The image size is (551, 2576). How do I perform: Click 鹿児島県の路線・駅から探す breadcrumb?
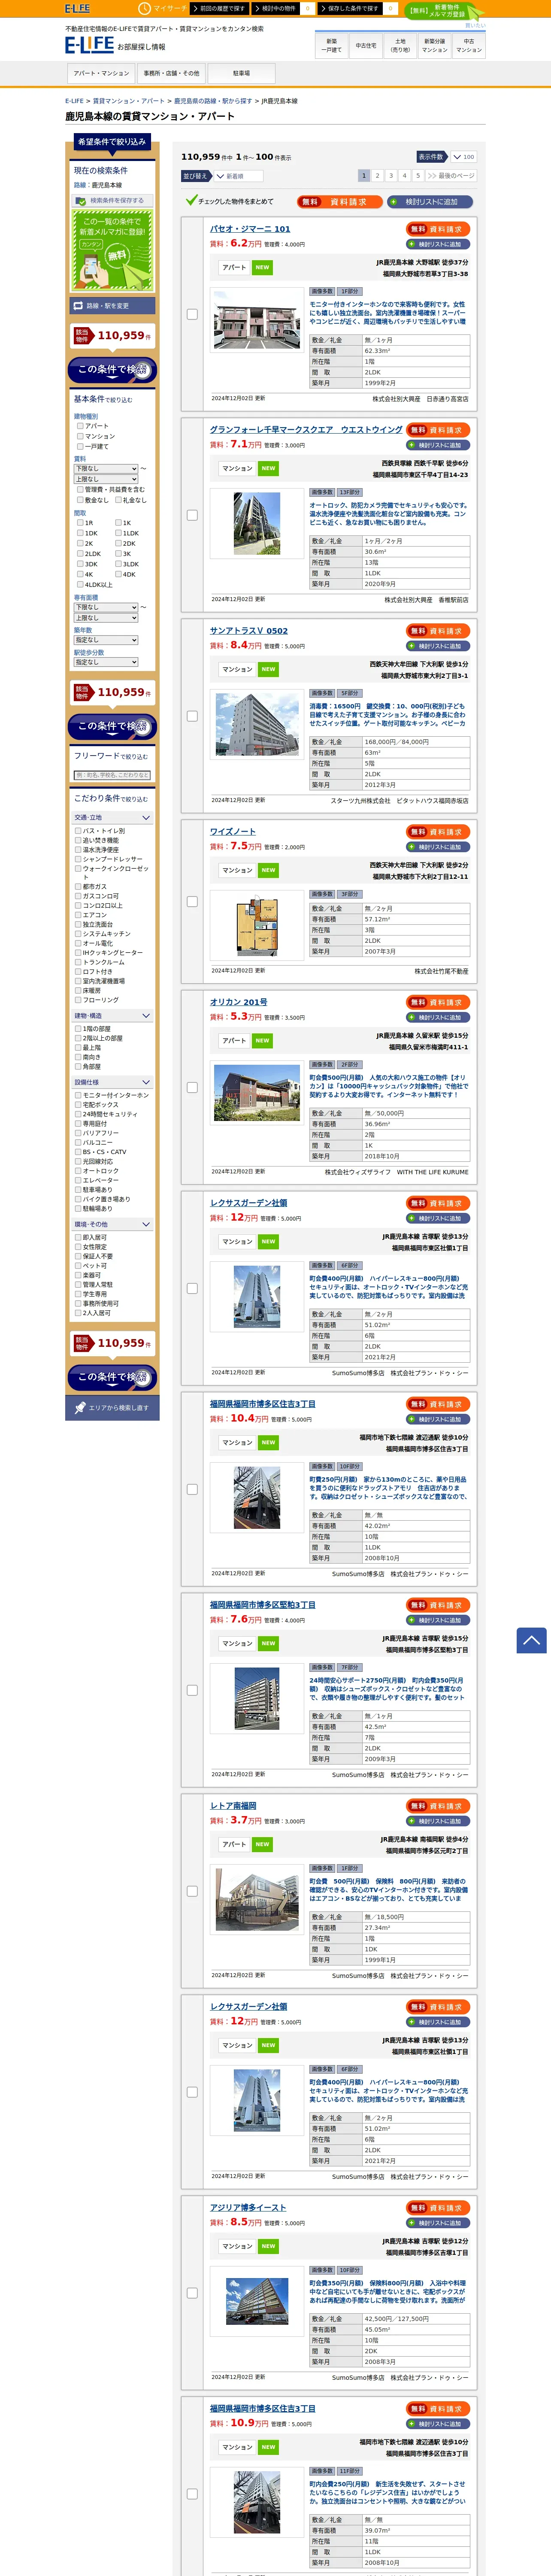point(213,101)
